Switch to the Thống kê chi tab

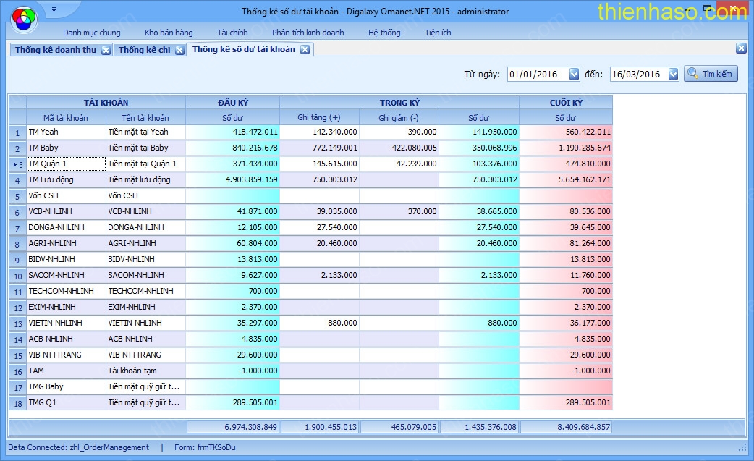(144, 50)
